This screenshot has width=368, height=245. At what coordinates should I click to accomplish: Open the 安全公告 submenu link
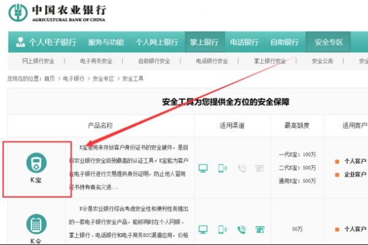coord(322,61)
